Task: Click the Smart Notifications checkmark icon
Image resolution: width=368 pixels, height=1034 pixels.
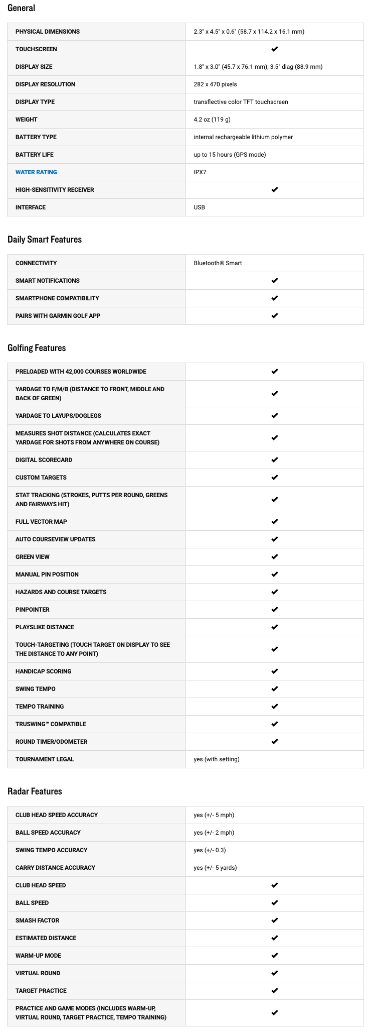Action: [x=274, y=281]
